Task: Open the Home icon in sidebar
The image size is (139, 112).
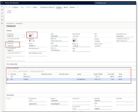Action: [x=2, y=10]
